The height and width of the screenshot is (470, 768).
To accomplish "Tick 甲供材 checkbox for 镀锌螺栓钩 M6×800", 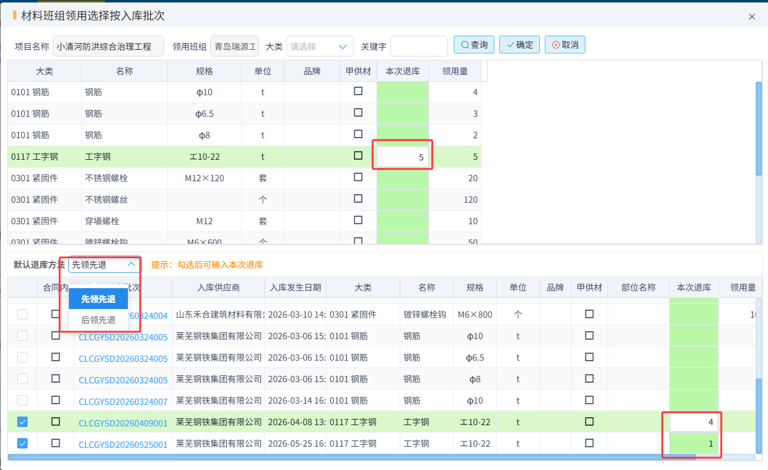I will point(589,315).
